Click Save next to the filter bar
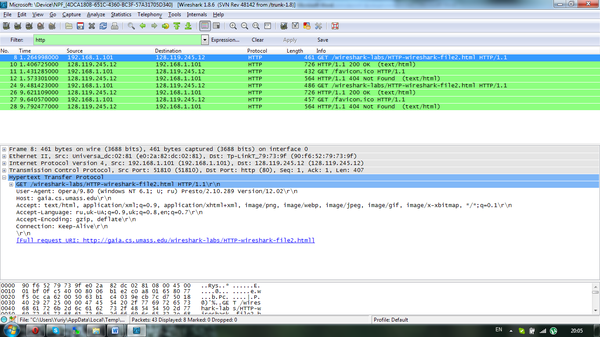The width and height of the screenshot is (600, 337). click(323, 40)
